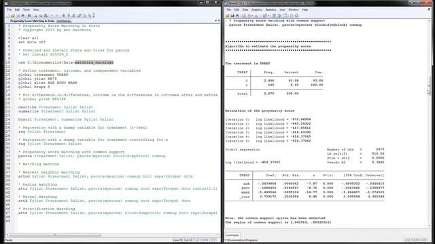Click Paste clipboard icon in Do-file Editor
Image resolution: width=435 pixels, height=244 pixels.
tap(46, 16)
